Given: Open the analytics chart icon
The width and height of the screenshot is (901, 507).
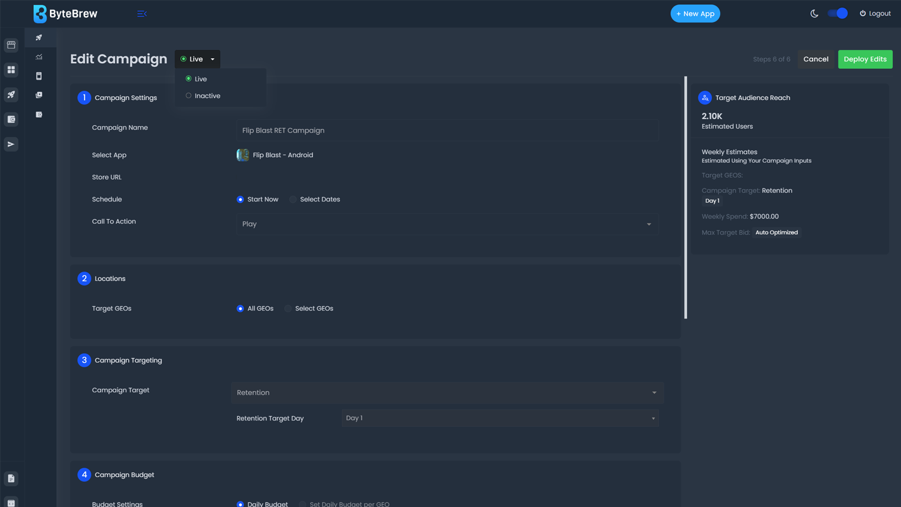Looking at the screenshot, I should (x=39, y=57).
